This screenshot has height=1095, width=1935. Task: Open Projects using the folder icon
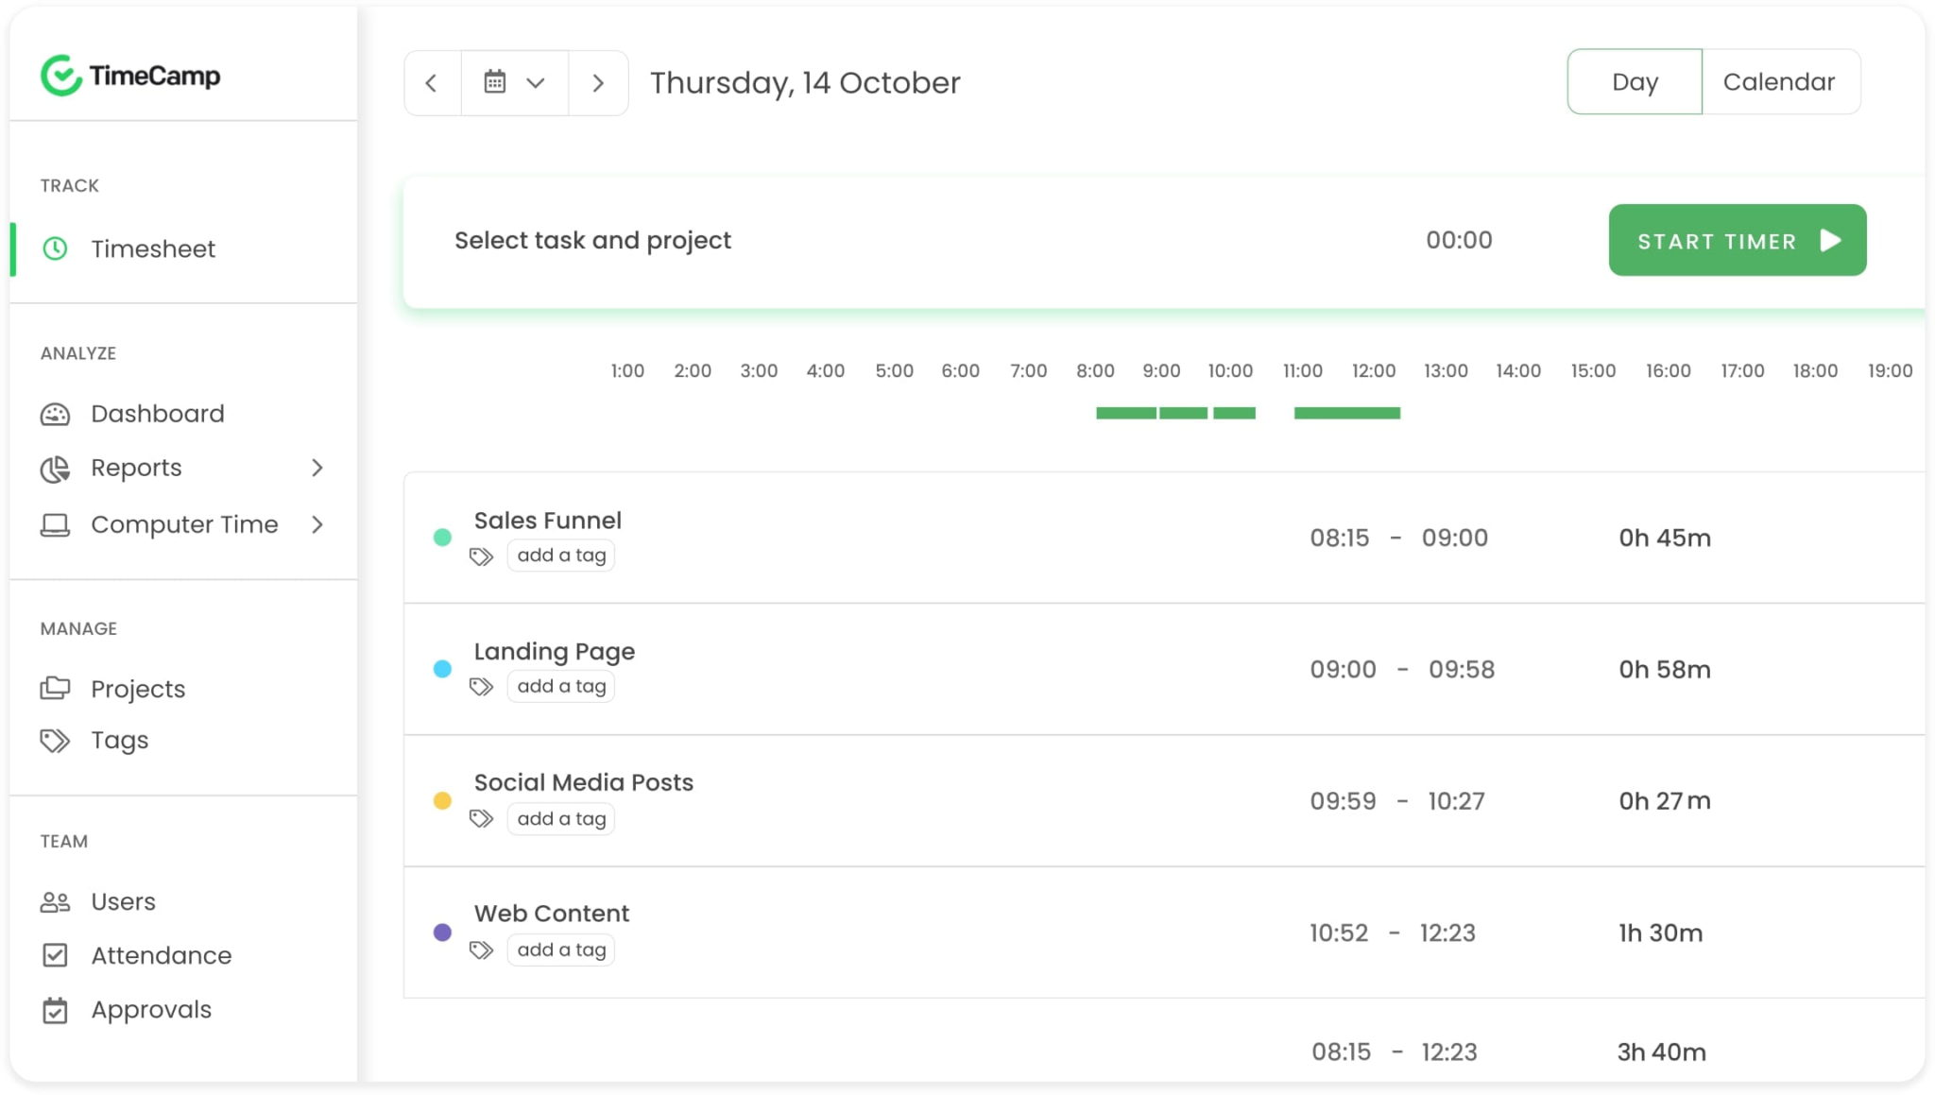55,688
